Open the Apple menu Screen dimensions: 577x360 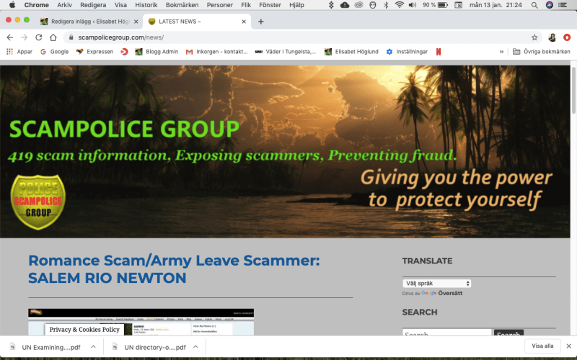[12, 5]
